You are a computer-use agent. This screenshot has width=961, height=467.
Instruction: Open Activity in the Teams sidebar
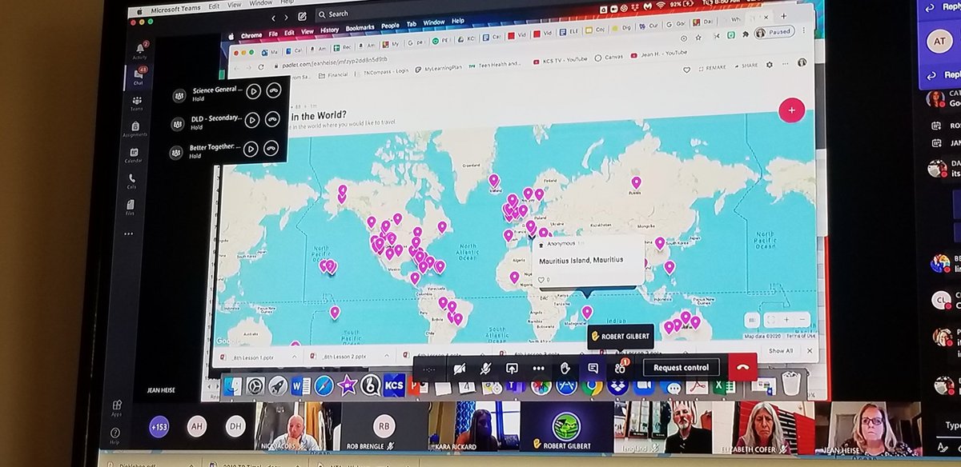click(x=139, y=50)
